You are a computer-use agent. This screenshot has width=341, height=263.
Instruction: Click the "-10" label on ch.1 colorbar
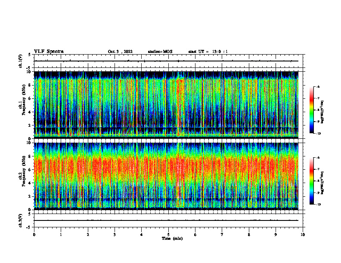click(318, 134)
